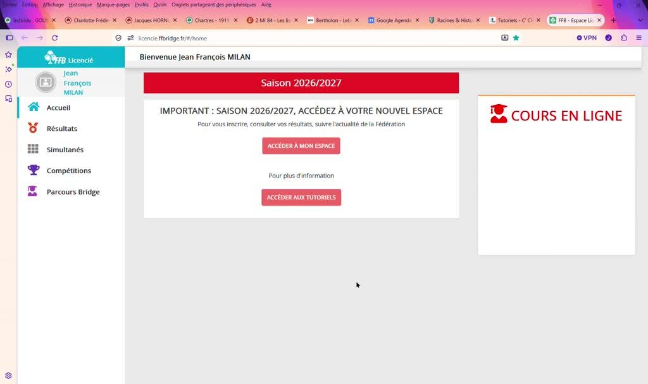The height and width of the screenshot is (384, 648).
Task: Open the account profile circle icon
Action: click(x=608, y=38)
